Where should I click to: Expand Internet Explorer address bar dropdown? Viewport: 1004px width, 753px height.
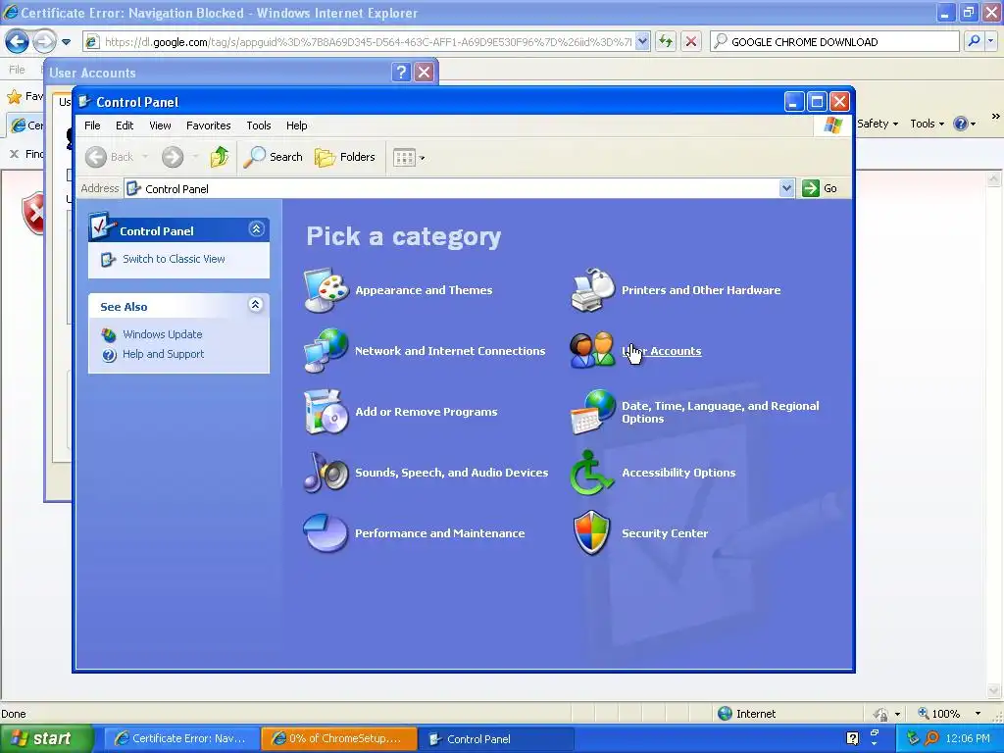point(643,41)
